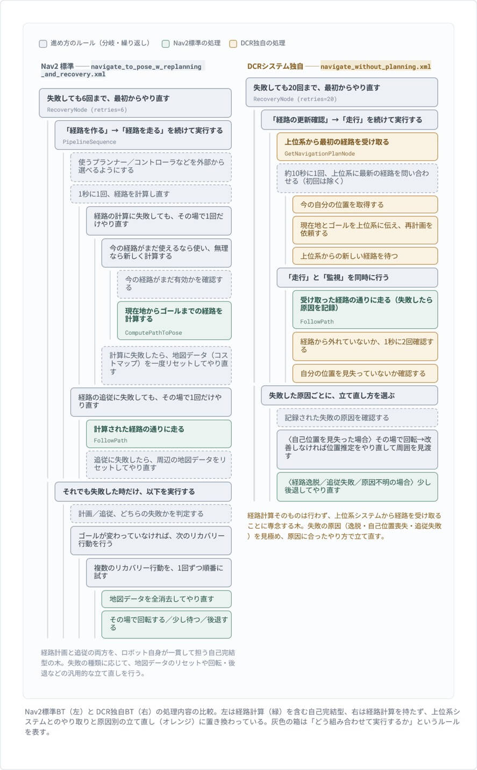Click それでも失敗した時だけ、以下を実行する node

coord(143,492)
